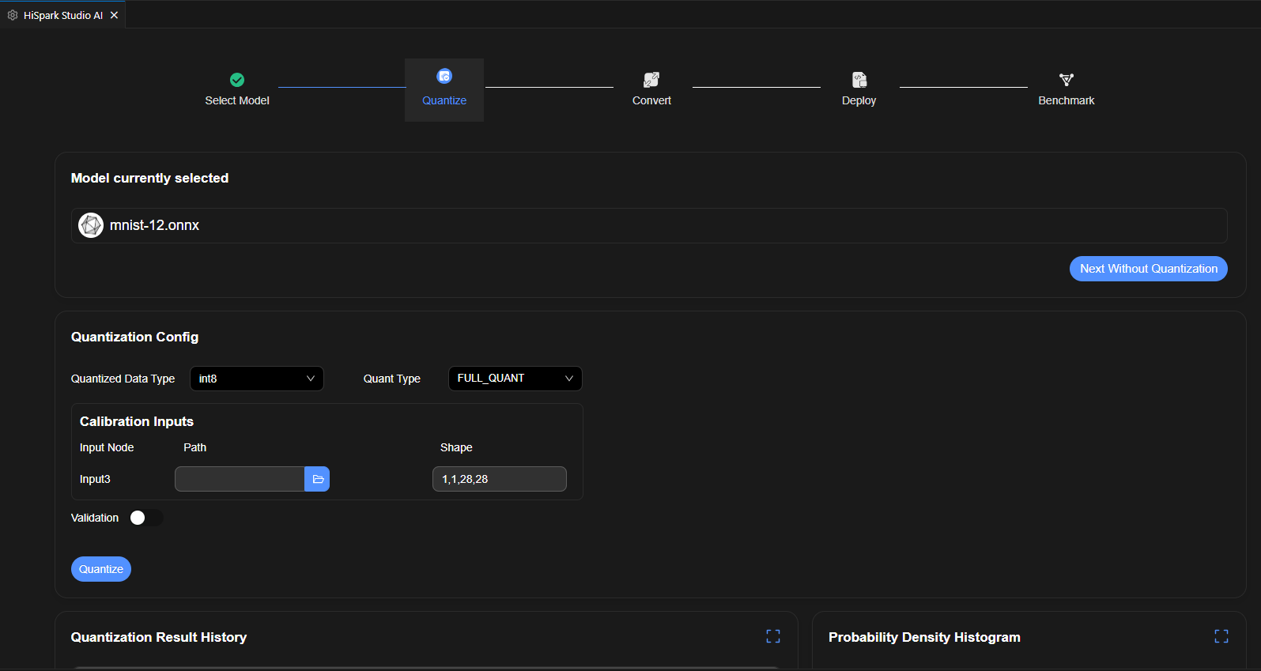This screenshot has height=671, width=1261.
Task: Click the Quantization Config heading
Action: pos(134,337)
